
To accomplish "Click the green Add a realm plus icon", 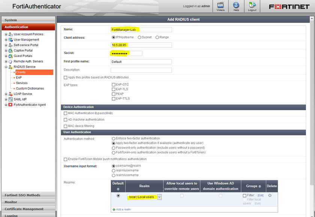I will [114, 209].
